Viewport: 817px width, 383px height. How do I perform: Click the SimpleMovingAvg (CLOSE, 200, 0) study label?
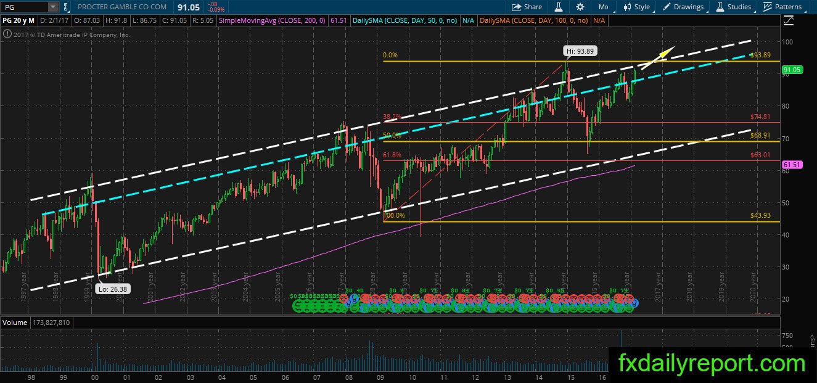pyautogui.click(x=272, y=20)
